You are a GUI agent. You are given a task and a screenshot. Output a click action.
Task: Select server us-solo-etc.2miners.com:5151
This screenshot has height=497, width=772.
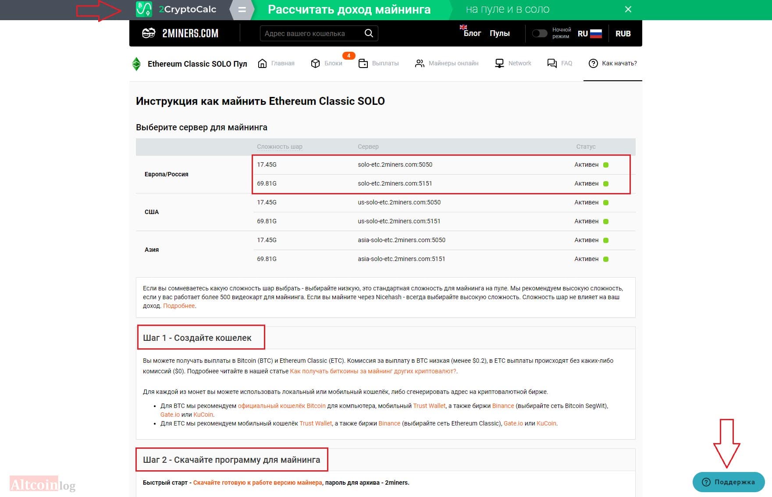click(x=399, y=221)
